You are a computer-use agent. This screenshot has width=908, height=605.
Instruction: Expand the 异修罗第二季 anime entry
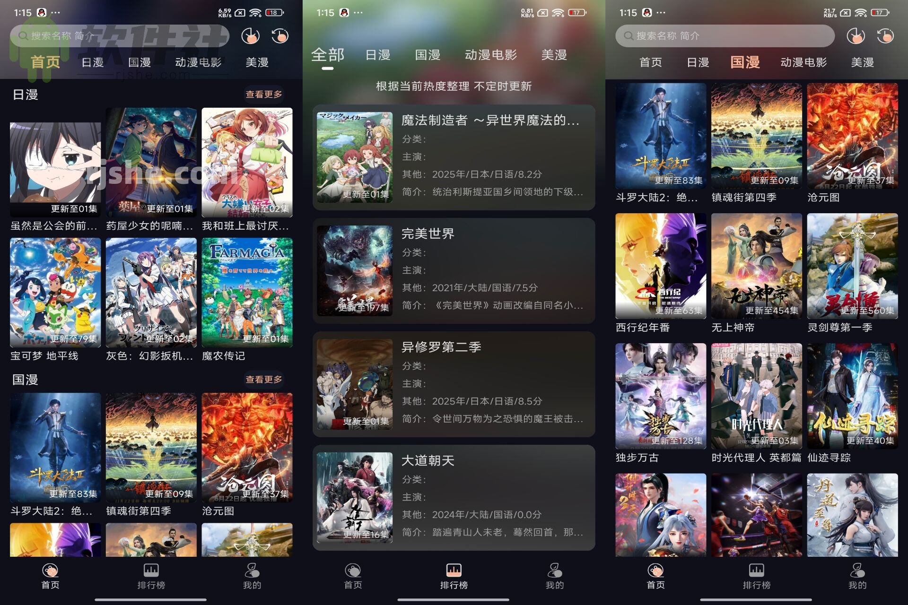point(454,388)
